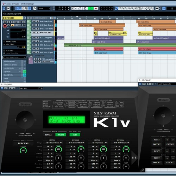Screen dimensions: 176x176
Task: Open the Touch automation mode dropdown
Action: pyautogui.click(x=44, y=8)
